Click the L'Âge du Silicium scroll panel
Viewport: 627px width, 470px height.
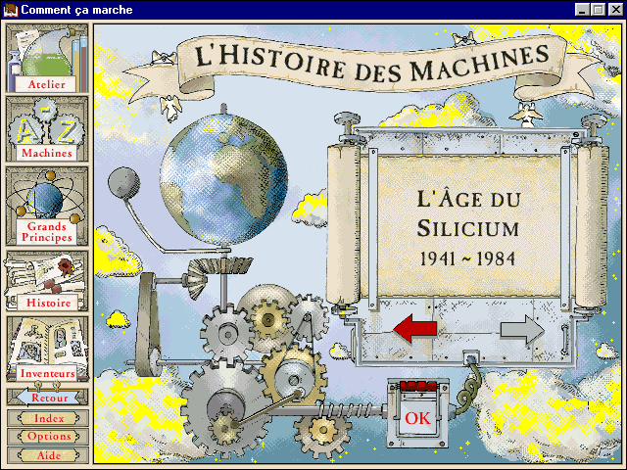468,226
